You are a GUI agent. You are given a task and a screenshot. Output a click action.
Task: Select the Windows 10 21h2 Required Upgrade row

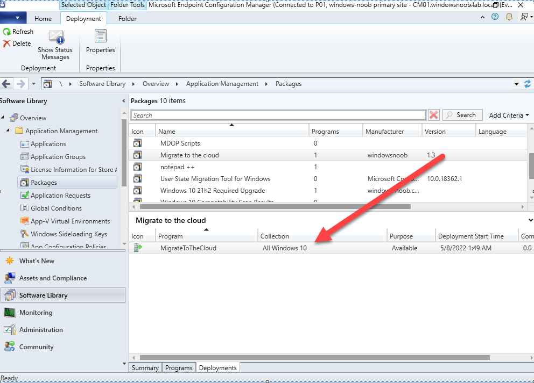point(328,191)
